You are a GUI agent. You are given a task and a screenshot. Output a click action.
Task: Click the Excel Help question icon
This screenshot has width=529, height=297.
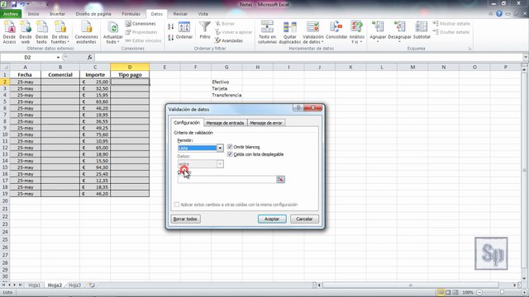(499, 14)
